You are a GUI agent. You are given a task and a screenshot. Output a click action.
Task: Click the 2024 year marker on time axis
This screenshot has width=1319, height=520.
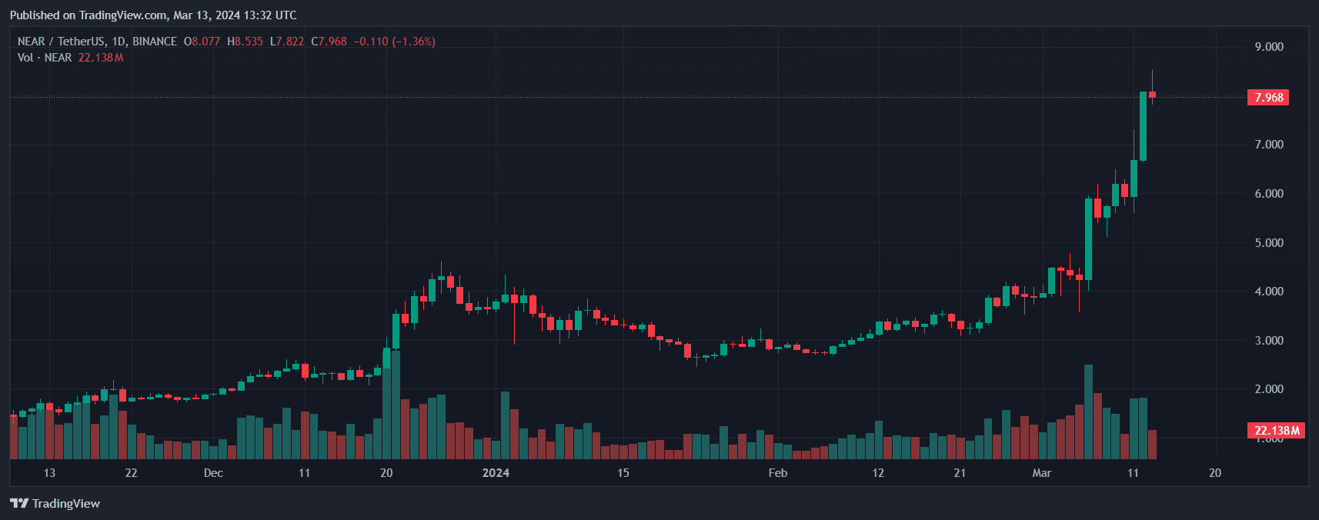(x=496, y=473)
